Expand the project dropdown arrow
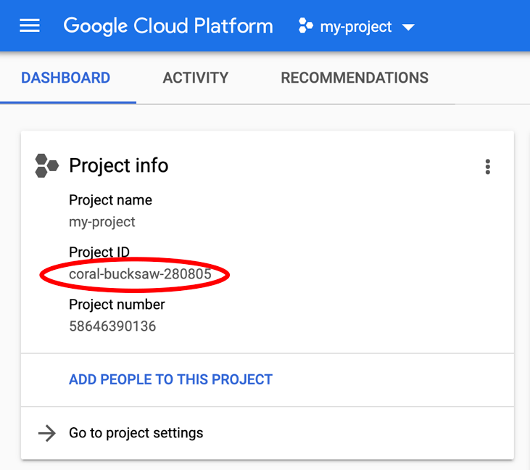This screenshot has height=470, width=530. 408,28
